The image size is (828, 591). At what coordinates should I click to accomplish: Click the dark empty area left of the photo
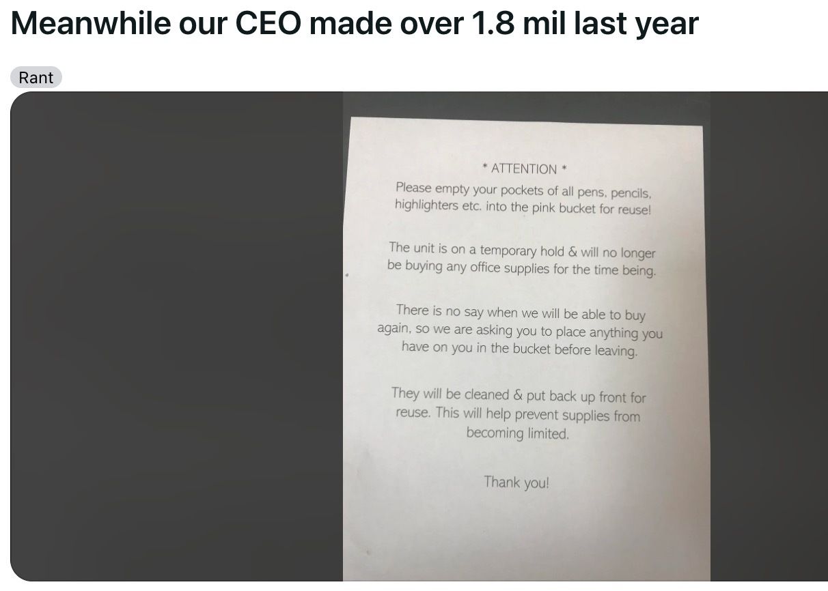(x=176, y=336)
